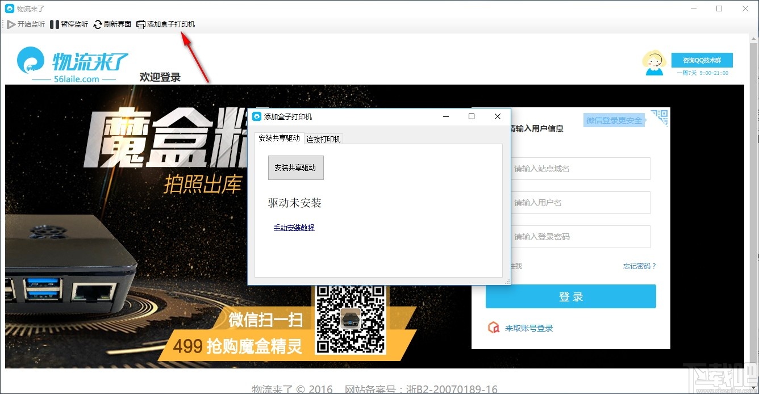Image resolution: width=759 pixels, height=394 pixels.
Task: Click the dialog resize grip corner
Action: (507, 281)
